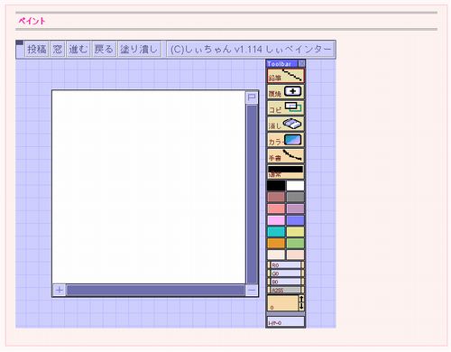This screenshot has width=451, height=352.
Task: Select the copy (コピ) tool
Action: tap(286, 107)
